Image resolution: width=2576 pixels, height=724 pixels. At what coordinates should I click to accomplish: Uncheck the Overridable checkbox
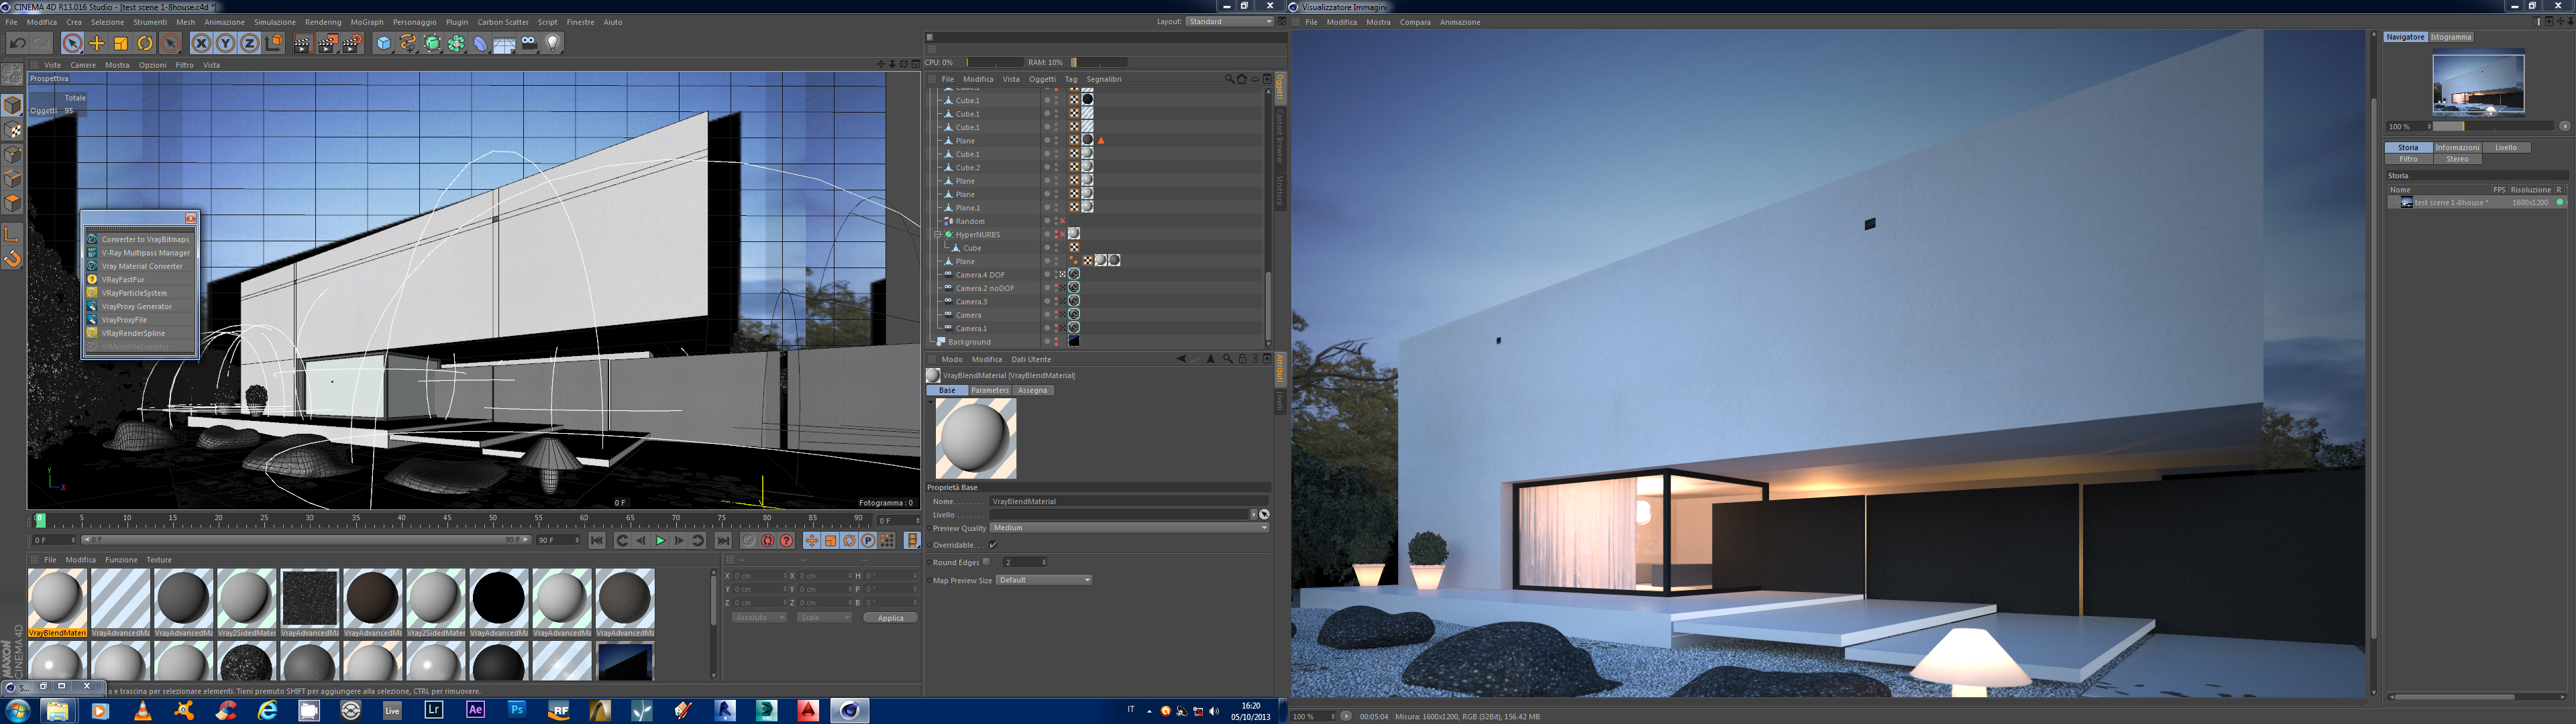pyautogui.click(x=993, y=545)
